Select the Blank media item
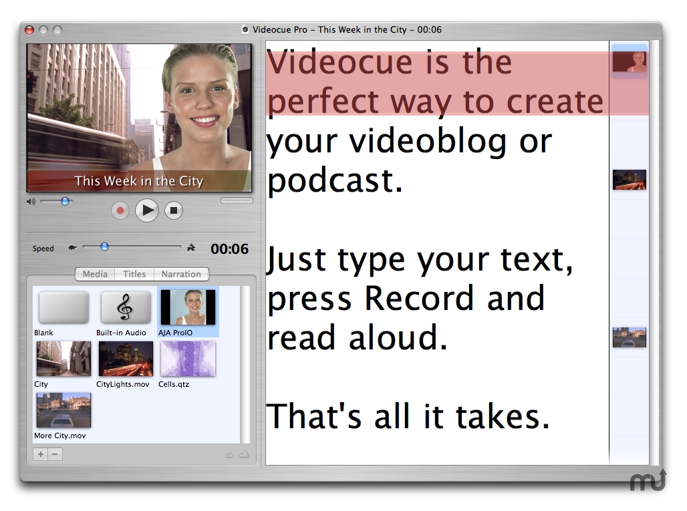687x511 pixels. point(63,307)
